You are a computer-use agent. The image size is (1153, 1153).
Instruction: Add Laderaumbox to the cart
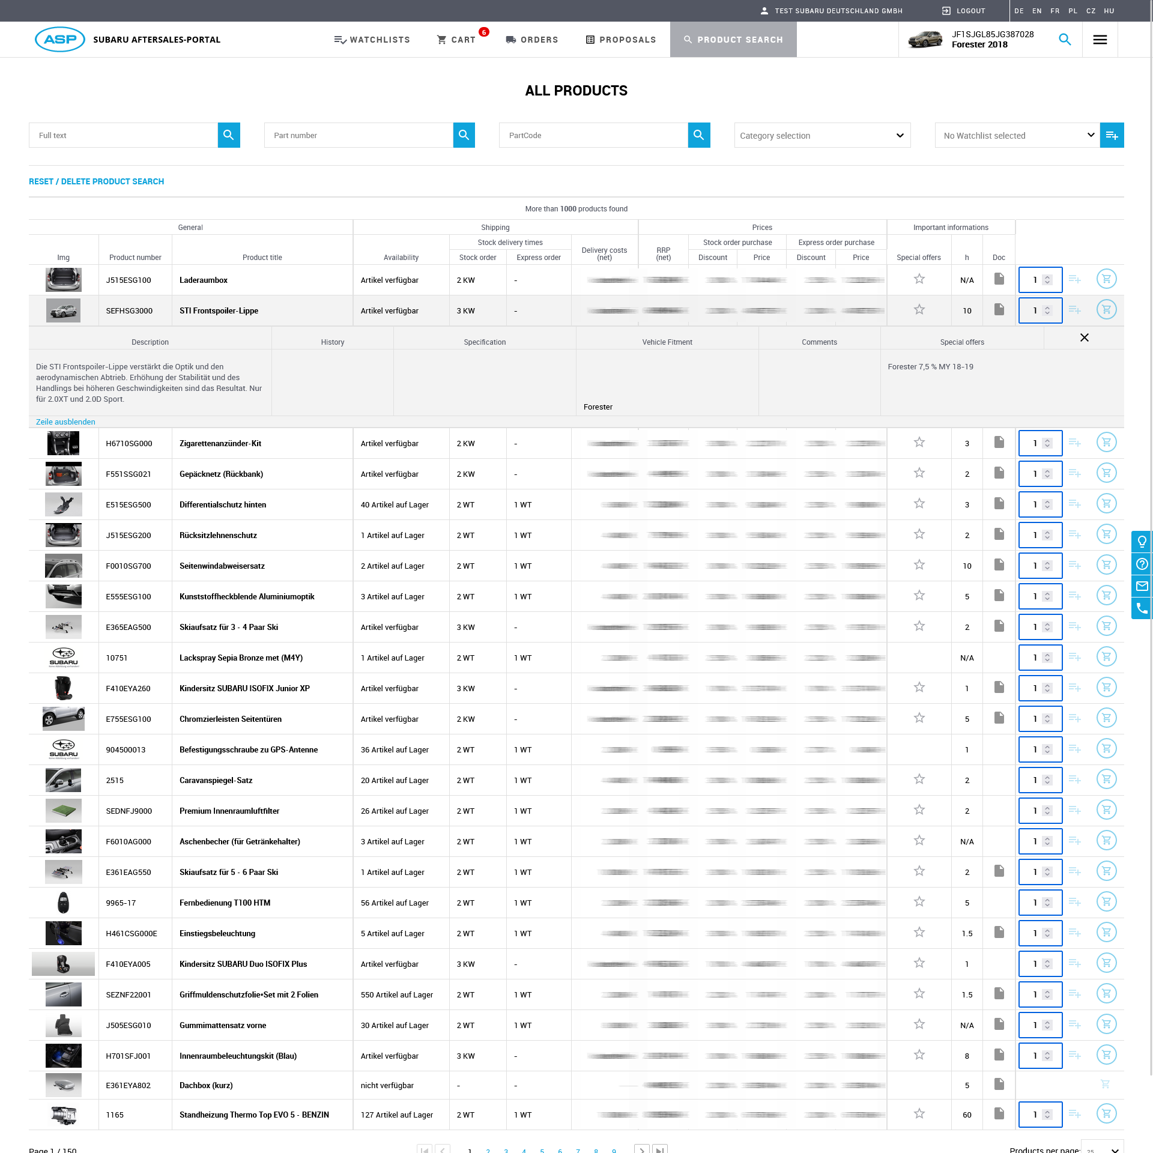click(1106, 279)
